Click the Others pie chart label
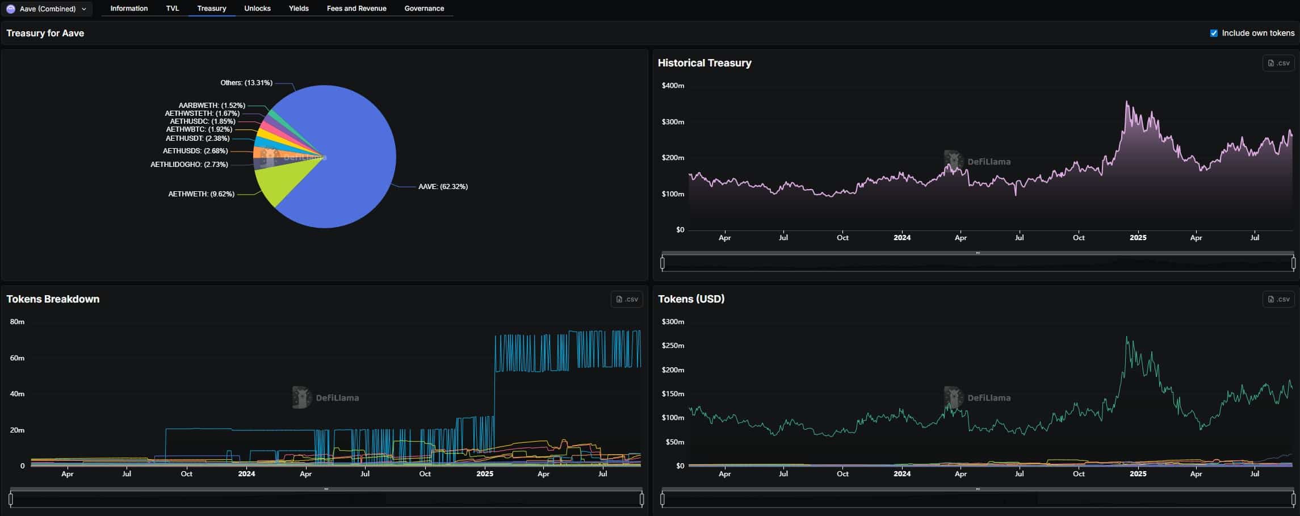 pos(246,83)
